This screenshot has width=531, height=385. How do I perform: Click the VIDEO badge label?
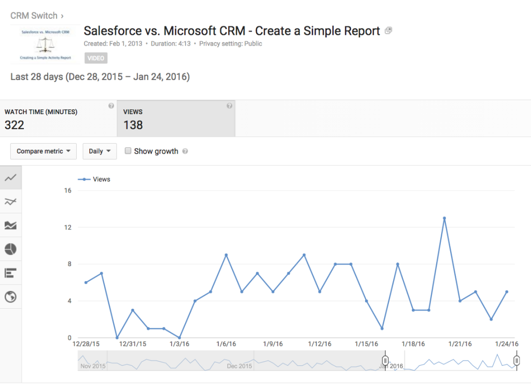point(96,58)
